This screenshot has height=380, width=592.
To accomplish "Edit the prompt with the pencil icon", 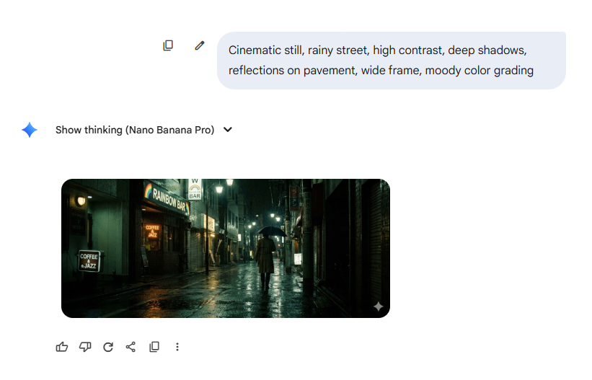I will (x=200, y=45).
